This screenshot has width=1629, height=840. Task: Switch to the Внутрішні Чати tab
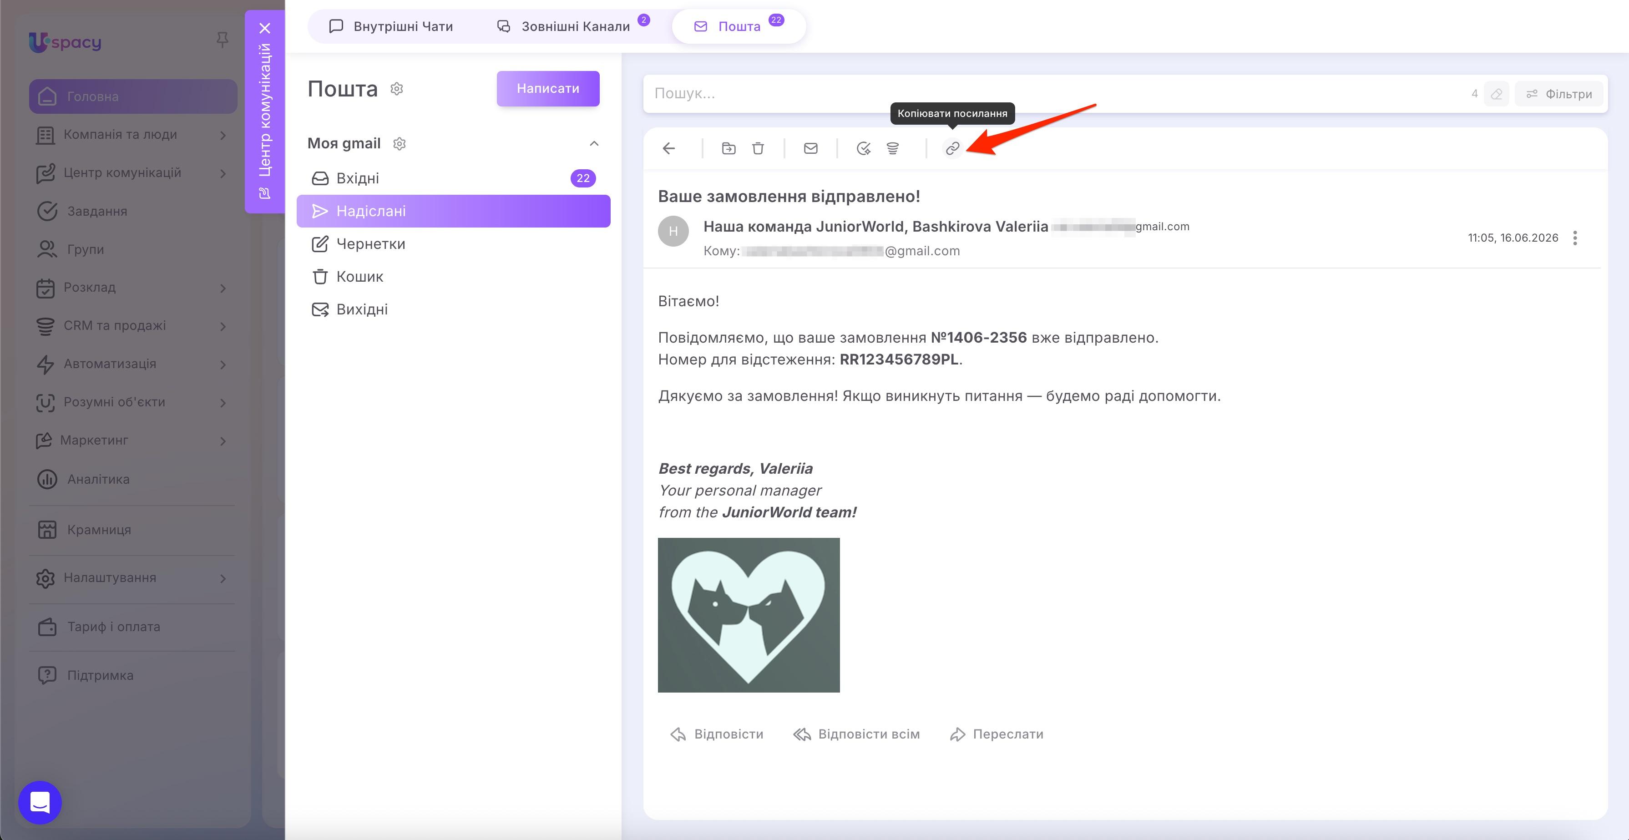coord(391,26)
